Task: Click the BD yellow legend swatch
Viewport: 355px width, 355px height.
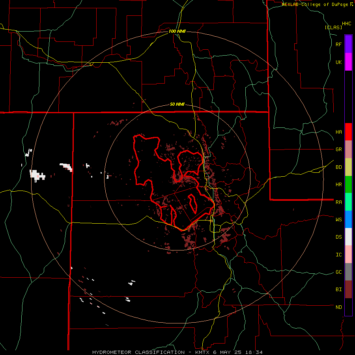Action: (348, 167)
